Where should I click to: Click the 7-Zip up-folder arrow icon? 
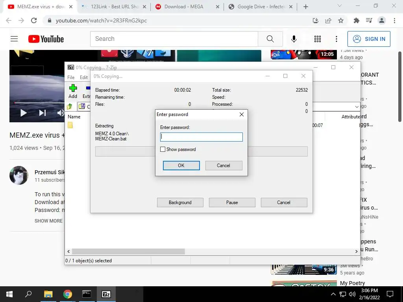69,106
